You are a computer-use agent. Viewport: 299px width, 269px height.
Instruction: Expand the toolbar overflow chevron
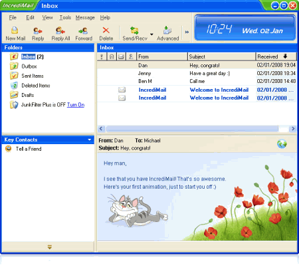click(187, 32)
